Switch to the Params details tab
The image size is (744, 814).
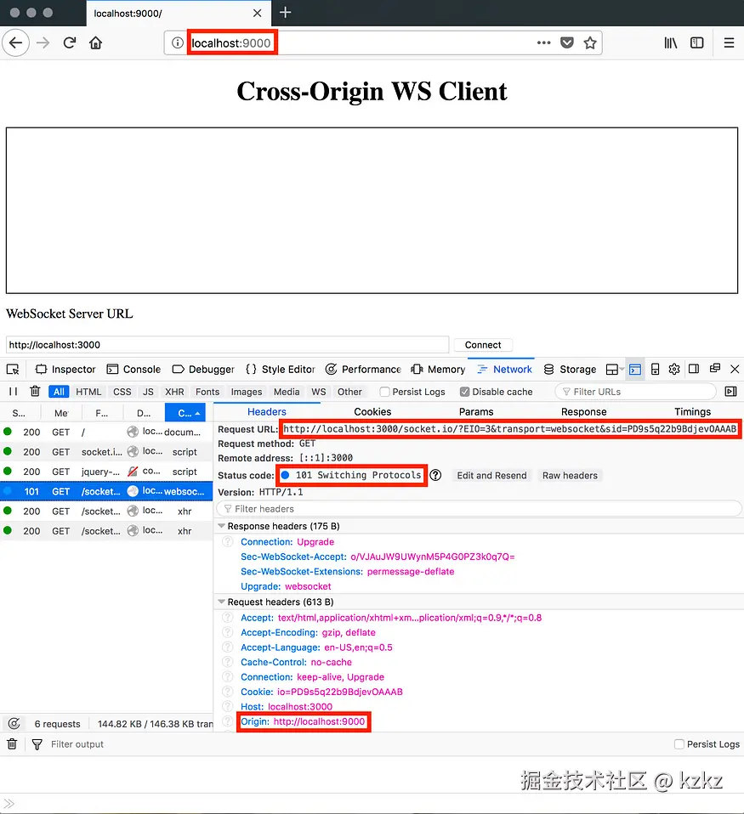coord(476,411)
